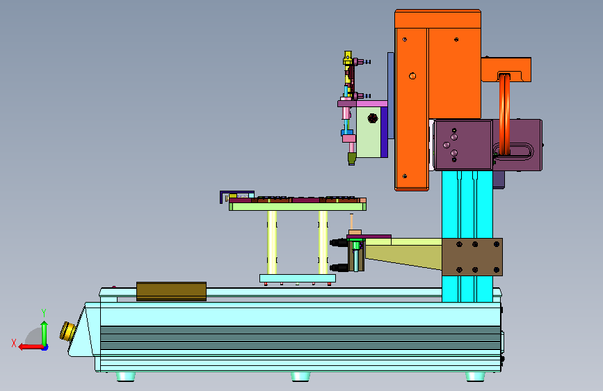Image resolution: width=603 pixels, height=391 pixels.
Task: Select the orange cable bracket arm
Action: [506, 70]
